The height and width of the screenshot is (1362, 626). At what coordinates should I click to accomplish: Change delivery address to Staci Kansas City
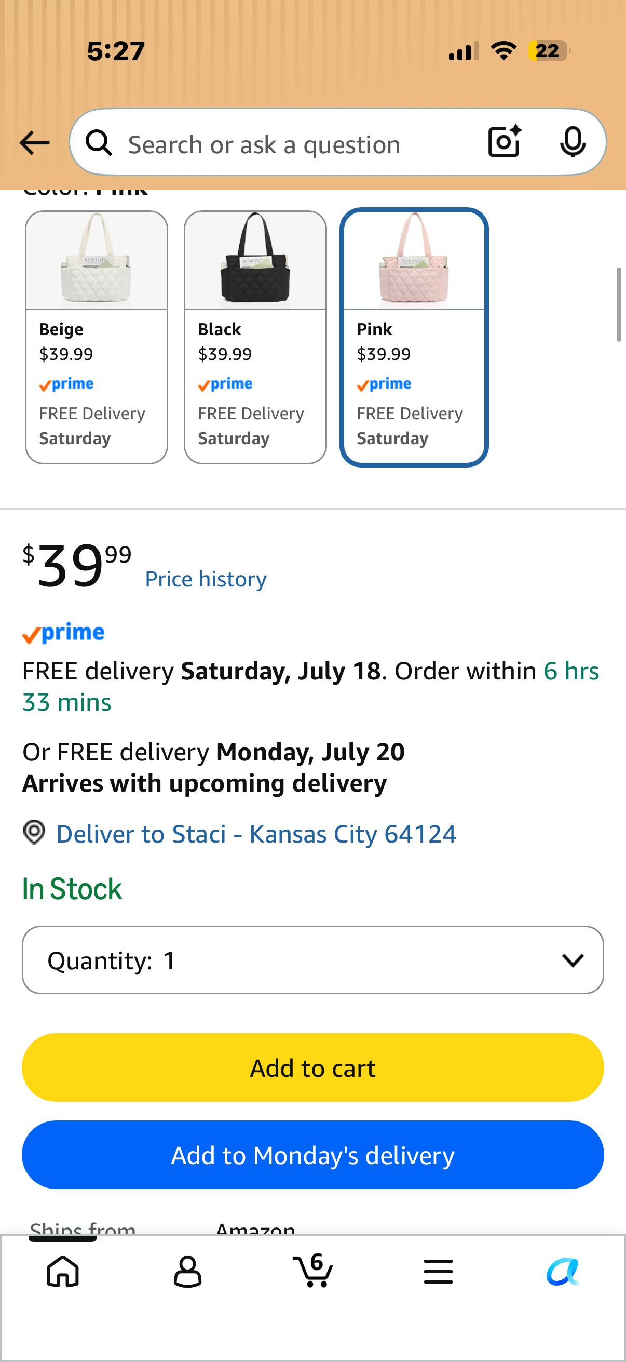pyautogui.click(x=256, y=834)
